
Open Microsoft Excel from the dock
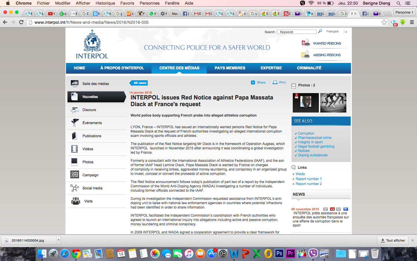click(x=257, y=253)
